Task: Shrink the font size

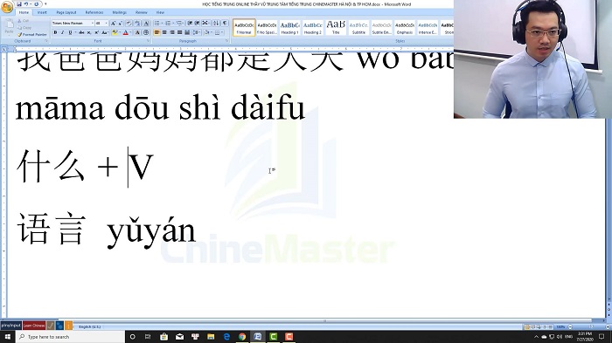Action: coord(121,24)
